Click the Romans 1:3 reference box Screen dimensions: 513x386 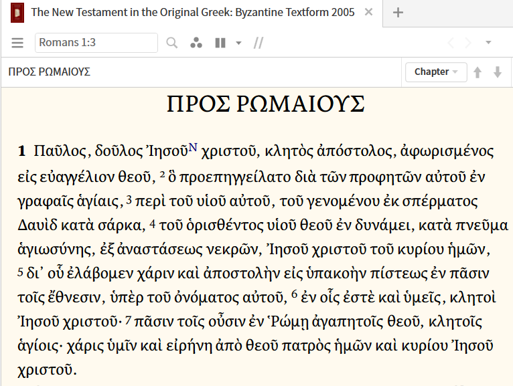click(x=96, y=43)
